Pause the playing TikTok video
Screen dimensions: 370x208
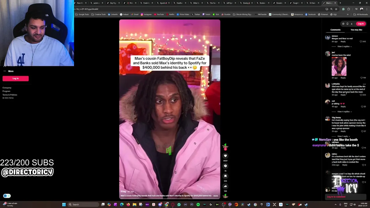(170, 109)
